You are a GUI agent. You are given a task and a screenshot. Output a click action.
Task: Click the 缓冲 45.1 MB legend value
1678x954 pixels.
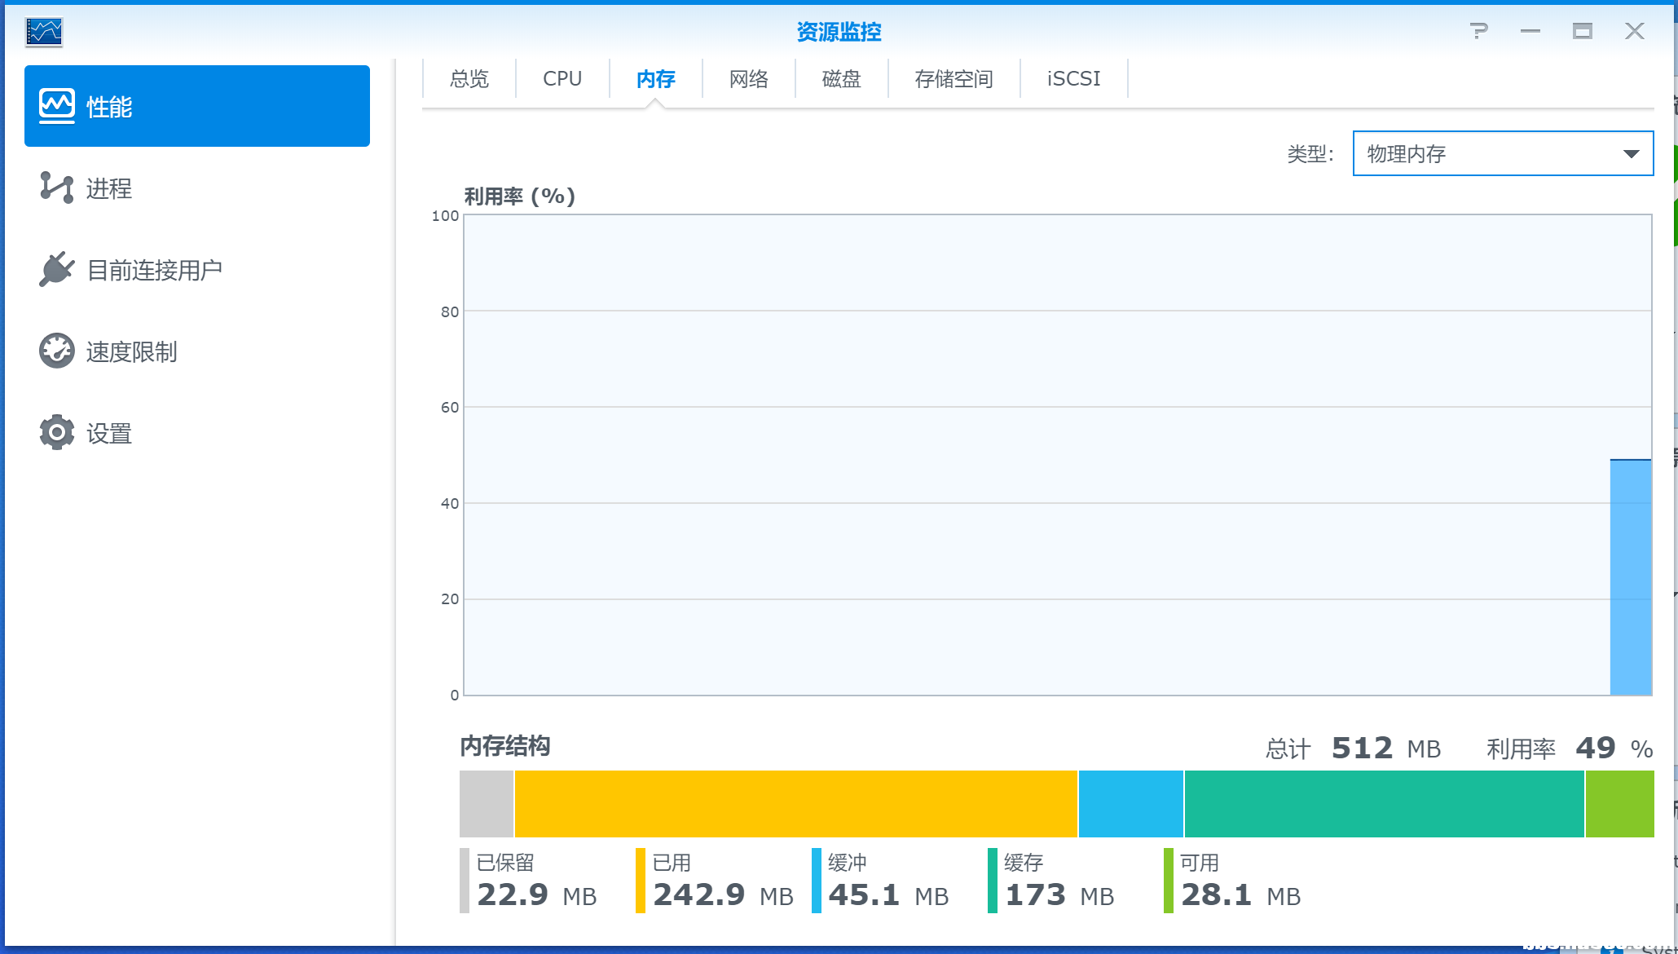click(x=888, y=895)
